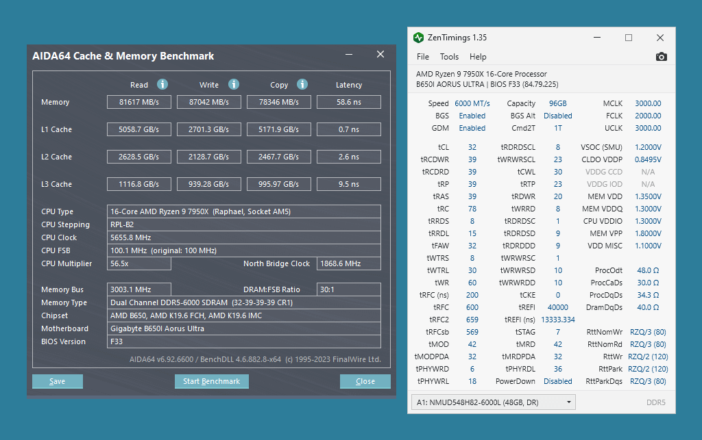Maximize the ZenTimings window
702x440 pixels.
(x=629, y=38)
